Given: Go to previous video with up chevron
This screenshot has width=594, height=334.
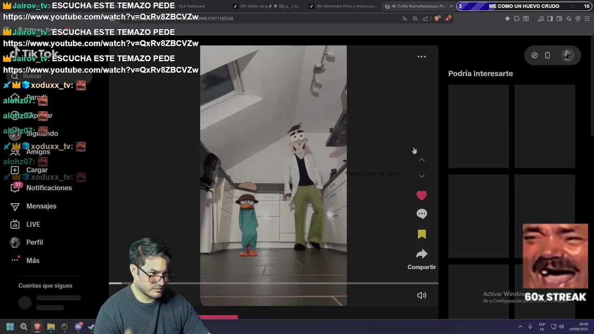Looking at the screenshot, I should pos(421,160).
